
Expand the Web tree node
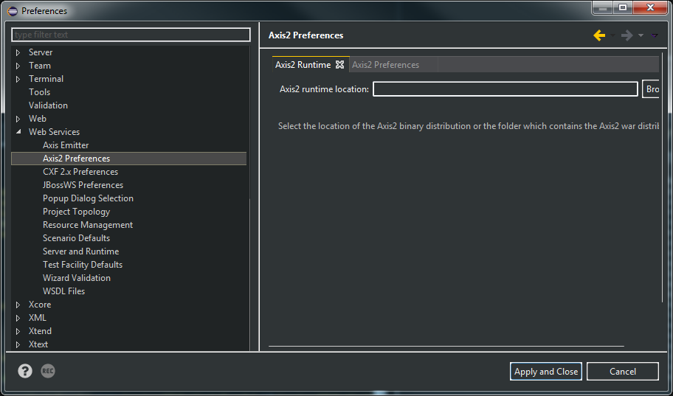coord(18,119)
